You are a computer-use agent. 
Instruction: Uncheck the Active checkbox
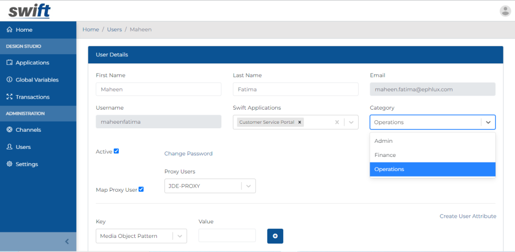[x=116, y=151]
